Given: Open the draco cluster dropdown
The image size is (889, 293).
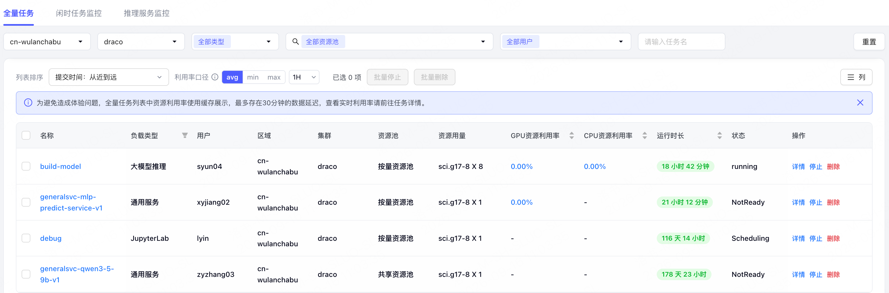Looking at the screenshot, I should (141, 42).
